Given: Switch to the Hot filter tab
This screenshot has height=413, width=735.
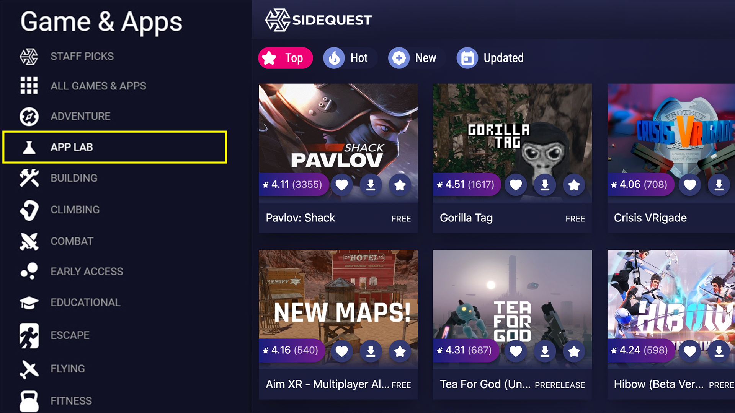Looking at the screenshot, I should point(350,58).
